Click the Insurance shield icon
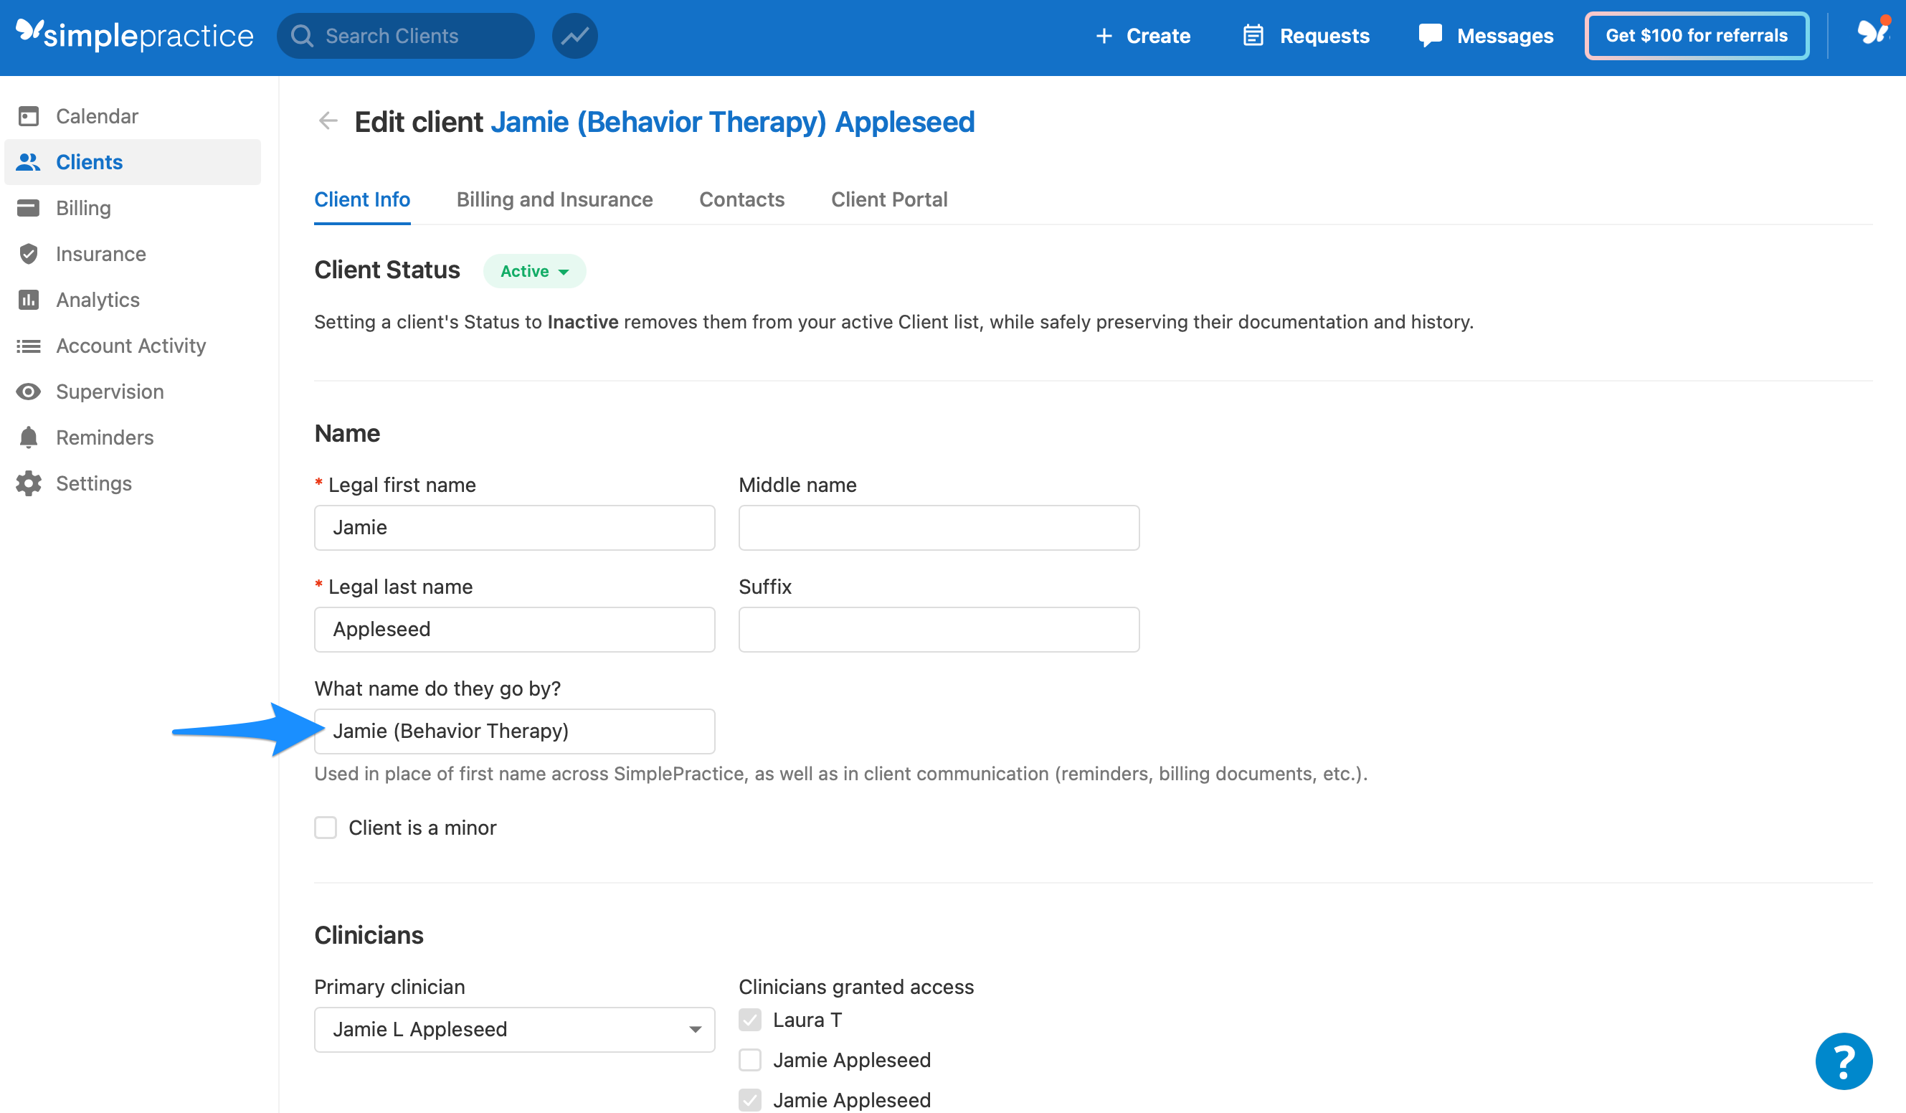The width and height of the screenshot is (1906, 1113). pyautogui.click(x=29, y=253)
